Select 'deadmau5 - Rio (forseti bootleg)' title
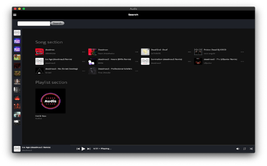Screen dimensions: 267x166 coord(61,69)
